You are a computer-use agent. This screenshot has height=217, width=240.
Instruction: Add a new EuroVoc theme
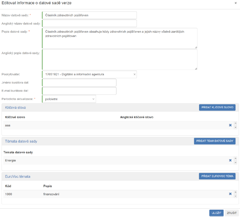(x=217, y=176)
